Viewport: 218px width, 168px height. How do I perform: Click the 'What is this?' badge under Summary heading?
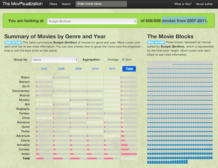click(13, 42)
